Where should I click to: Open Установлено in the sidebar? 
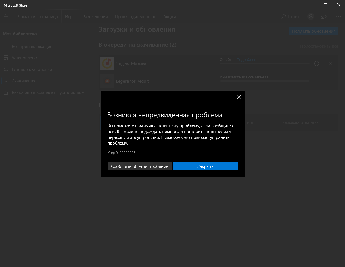[x=24, y=58]
